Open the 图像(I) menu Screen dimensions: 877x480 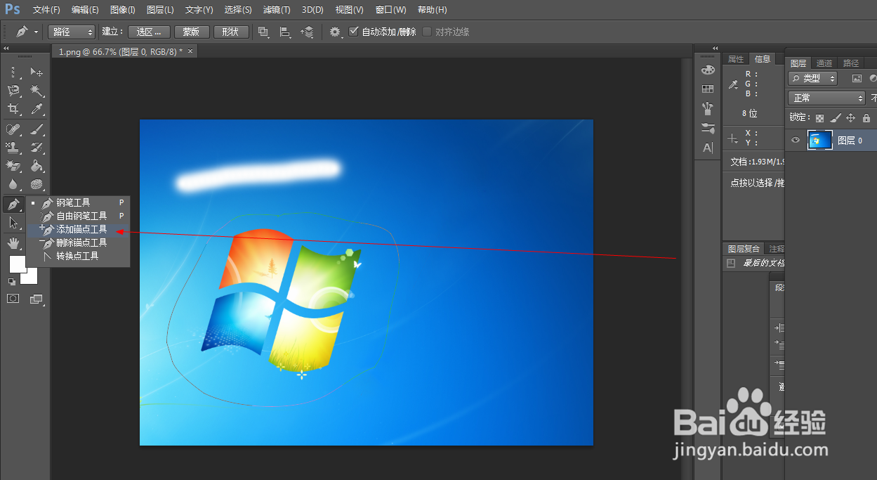[x=123, y=10]
